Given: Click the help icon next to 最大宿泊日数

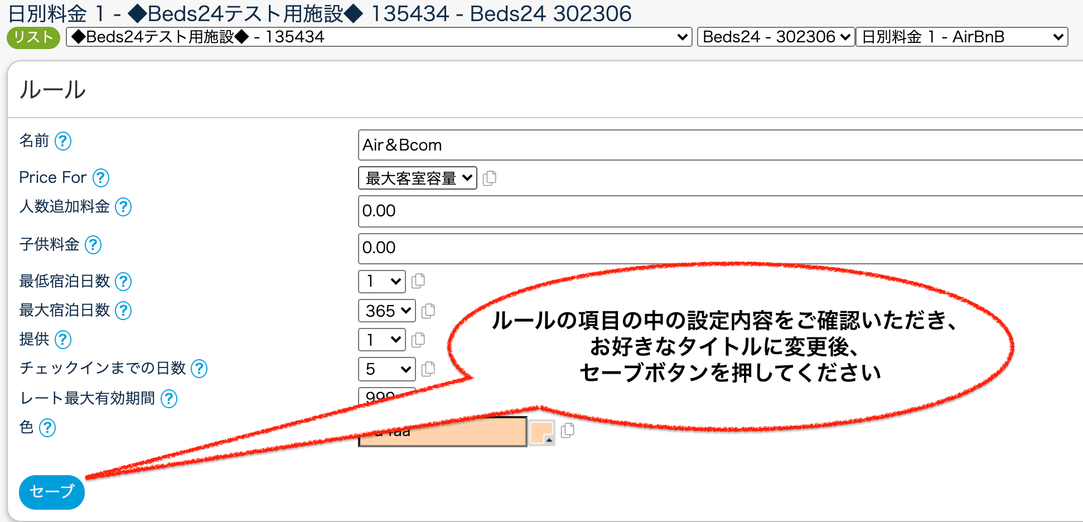Looking at the screenshot, I should [x=123, y=311].
